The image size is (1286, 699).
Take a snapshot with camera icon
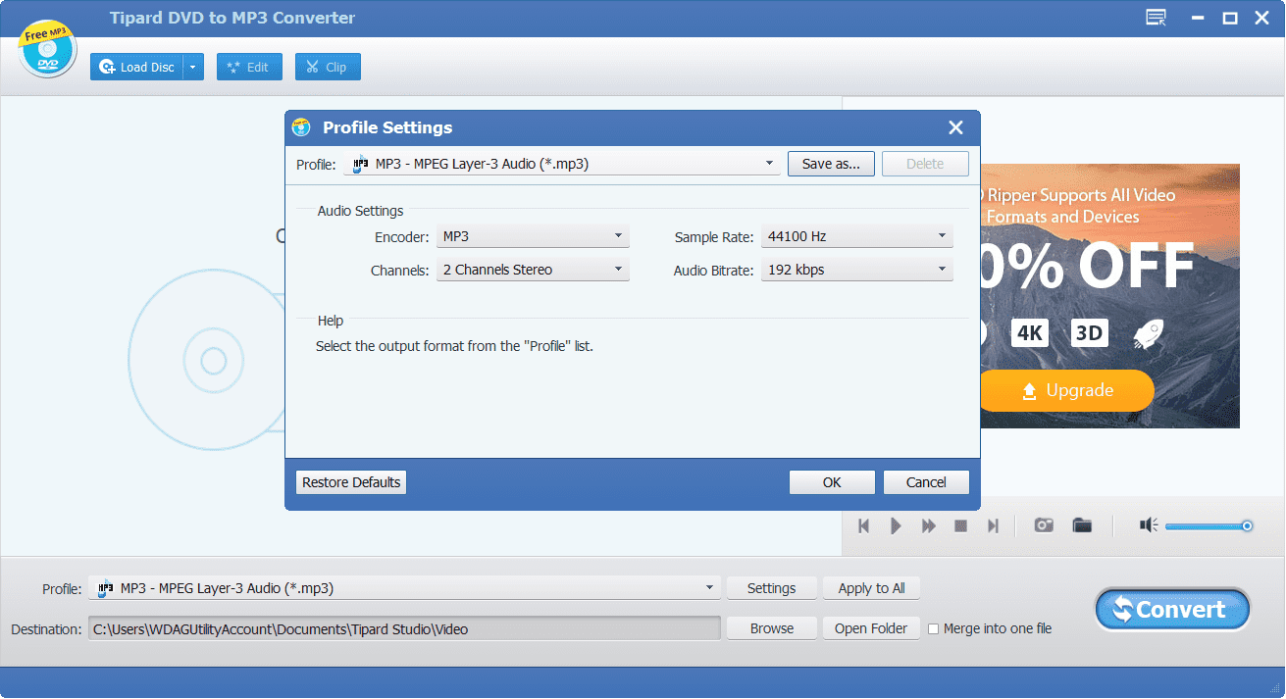pyautogui.click(x=1044, y=525)
